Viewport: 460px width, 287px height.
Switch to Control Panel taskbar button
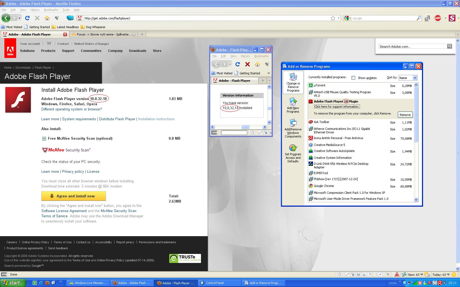coord(220,283)
